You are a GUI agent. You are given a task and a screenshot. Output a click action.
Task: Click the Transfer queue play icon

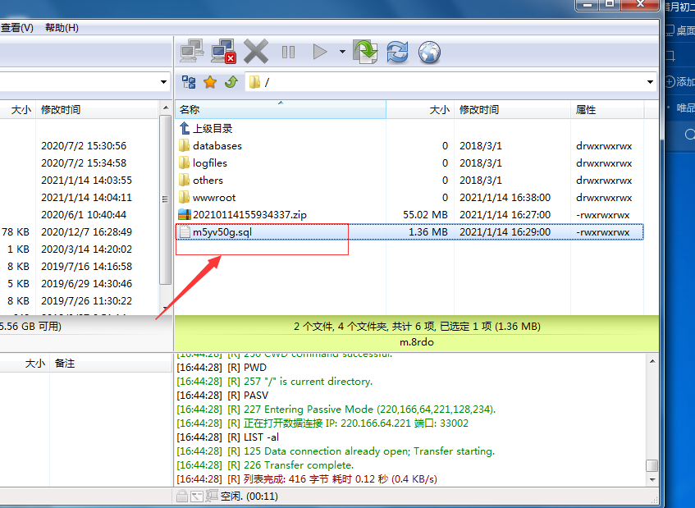(319, 53)
